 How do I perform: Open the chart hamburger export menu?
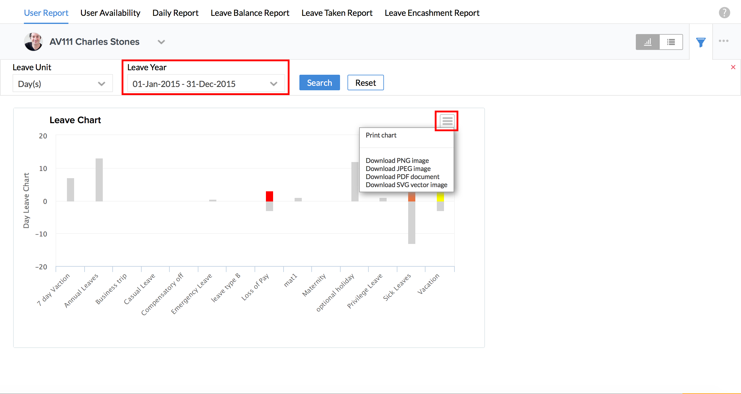[447, 121]
